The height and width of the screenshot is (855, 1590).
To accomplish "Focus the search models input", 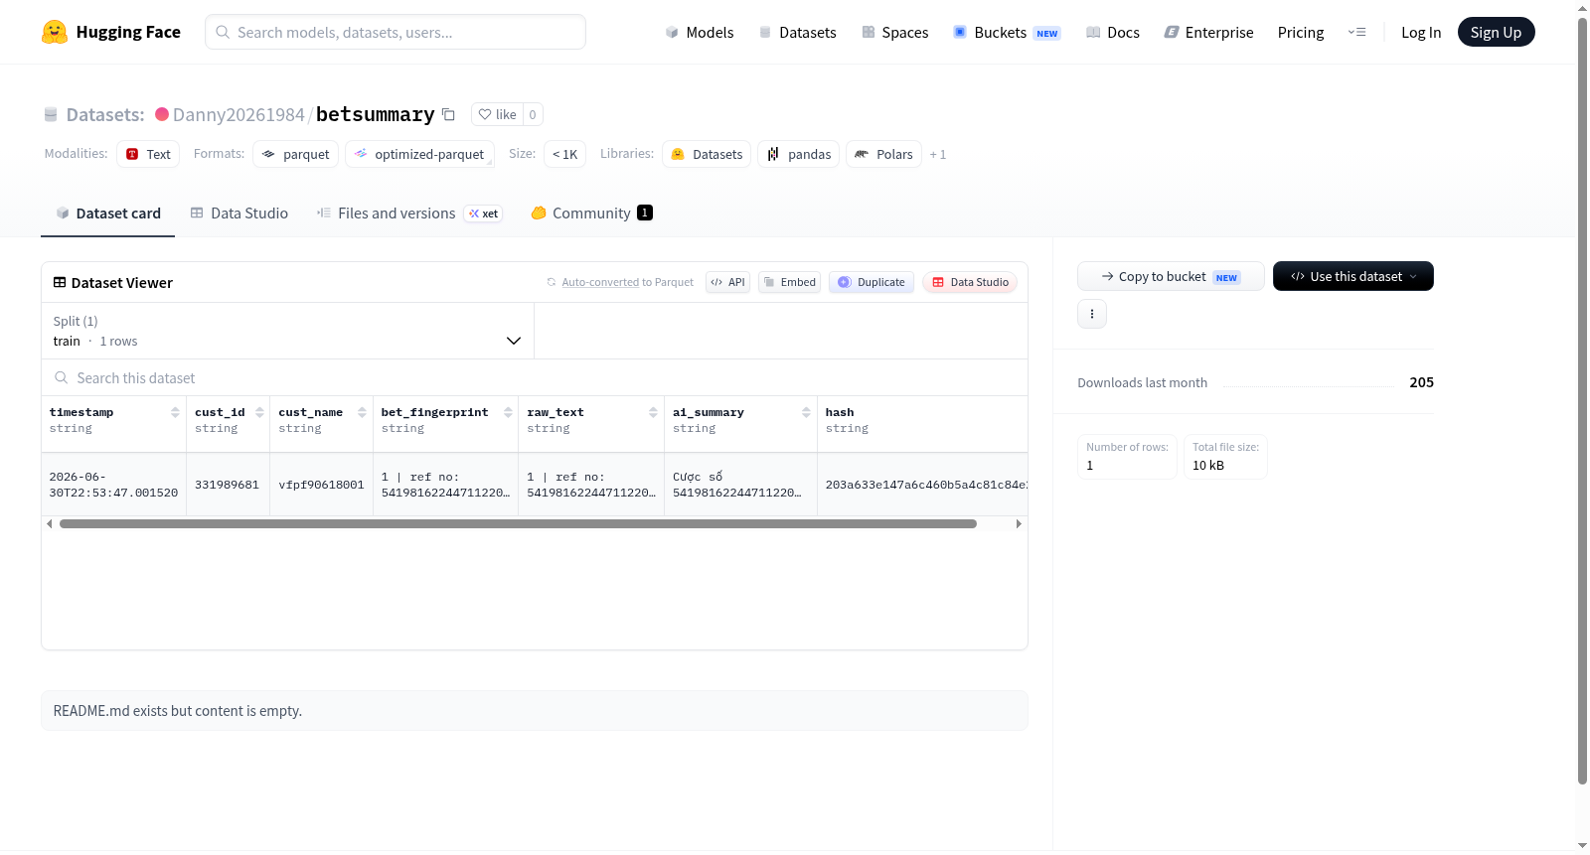I will [396, 32].
